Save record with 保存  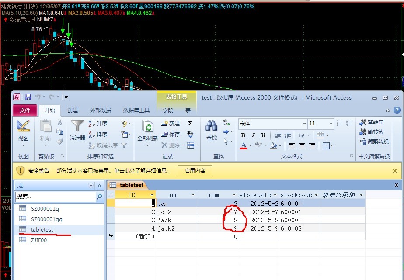click(x=171, y=134)
